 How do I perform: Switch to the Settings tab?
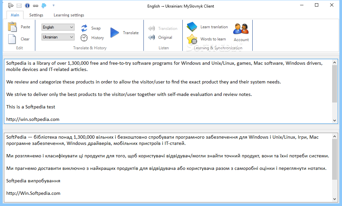(36, 15)
